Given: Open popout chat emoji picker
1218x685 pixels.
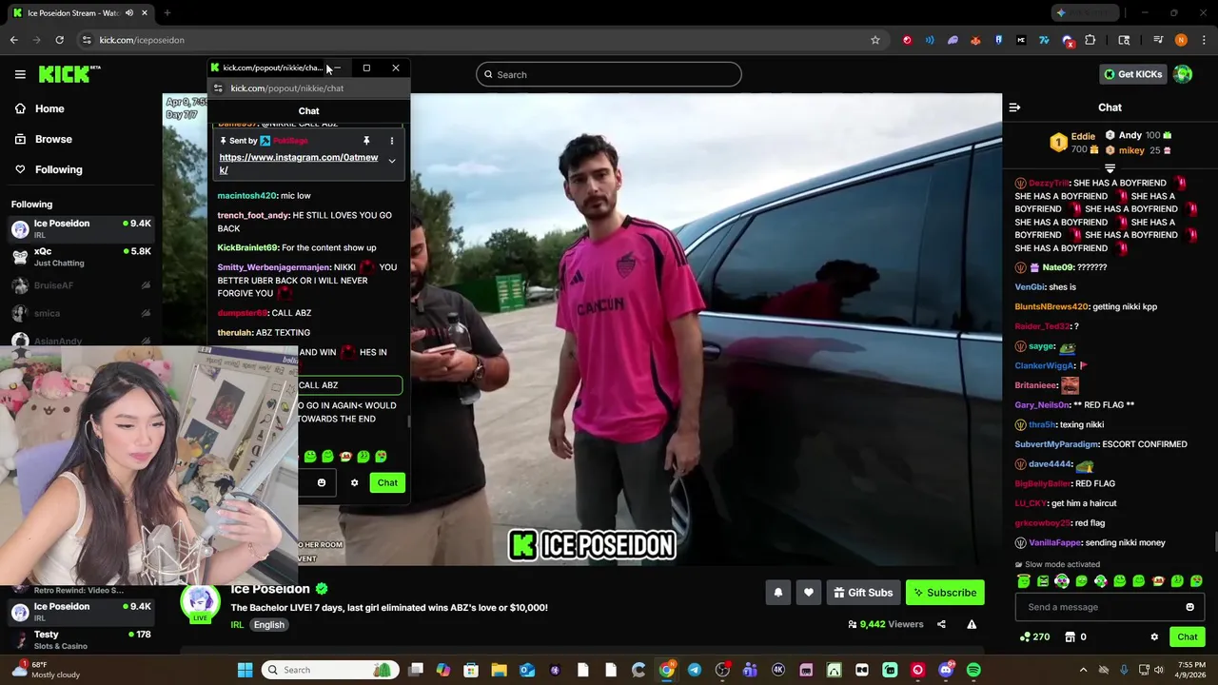Looking at the screenshot, I should coord(322,482).
